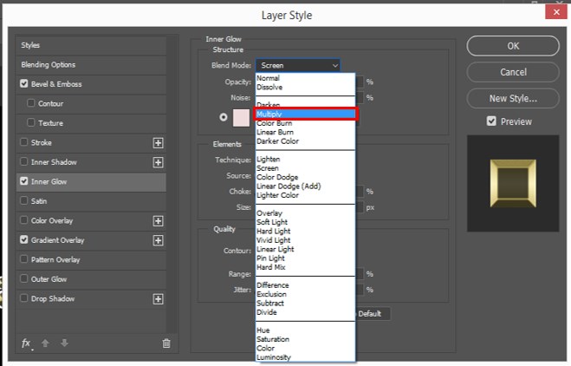Duplicate Color Overlay using its plus icon

pyautogui.click(x=159, y=220)
